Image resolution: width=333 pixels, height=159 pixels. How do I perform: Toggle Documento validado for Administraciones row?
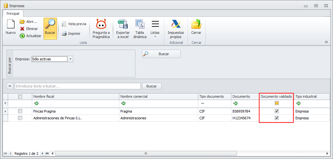[x=277, y=118]
